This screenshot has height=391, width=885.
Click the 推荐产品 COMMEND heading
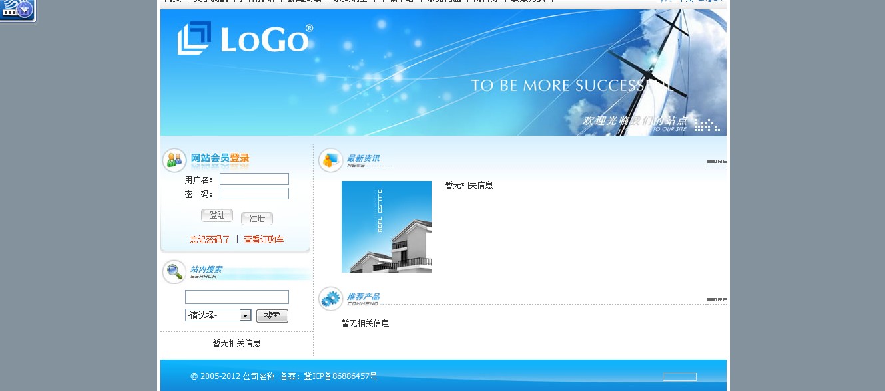click(363, 299)
